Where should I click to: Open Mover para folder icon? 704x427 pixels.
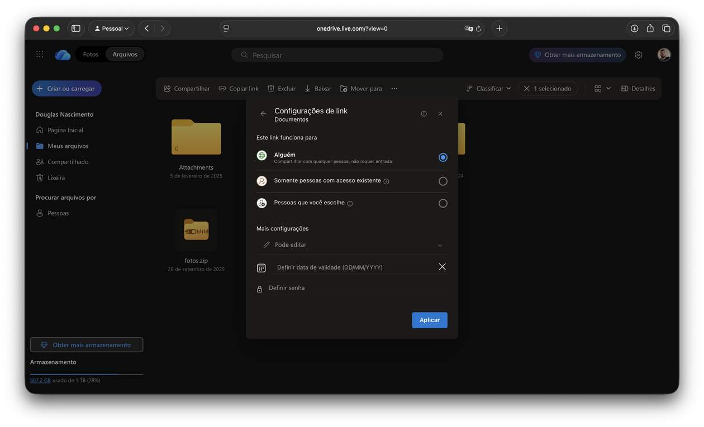(x=343, y=88)
